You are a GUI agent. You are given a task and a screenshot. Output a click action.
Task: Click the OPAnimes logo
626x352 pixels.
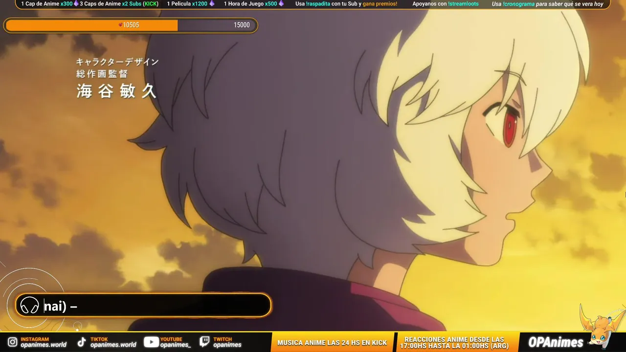(556, 342)
